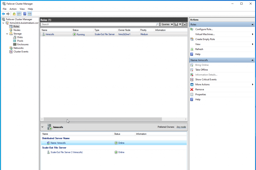Viewport: 256px width, 170px height.
Task: Sort roles by Status column
Action: point(82,30)
